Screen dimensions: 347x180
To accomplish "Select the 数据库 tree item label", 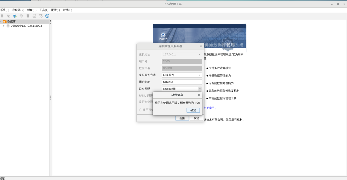I will 12,21.
